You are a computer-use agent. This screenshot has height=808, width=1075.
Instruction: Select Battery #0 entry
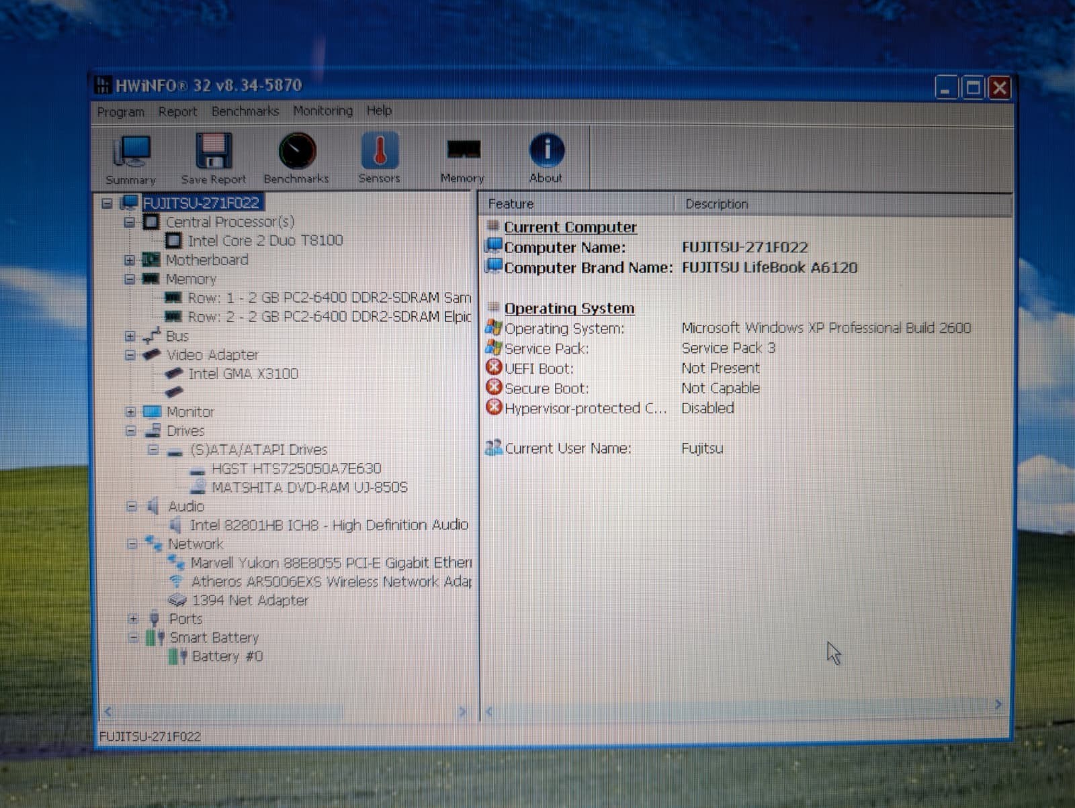tap(227, 656)
